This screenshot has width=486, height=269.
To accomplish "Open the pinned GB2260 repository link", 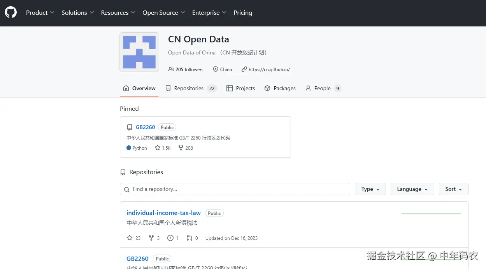I will pyautogui.click(x=146, y=127).
